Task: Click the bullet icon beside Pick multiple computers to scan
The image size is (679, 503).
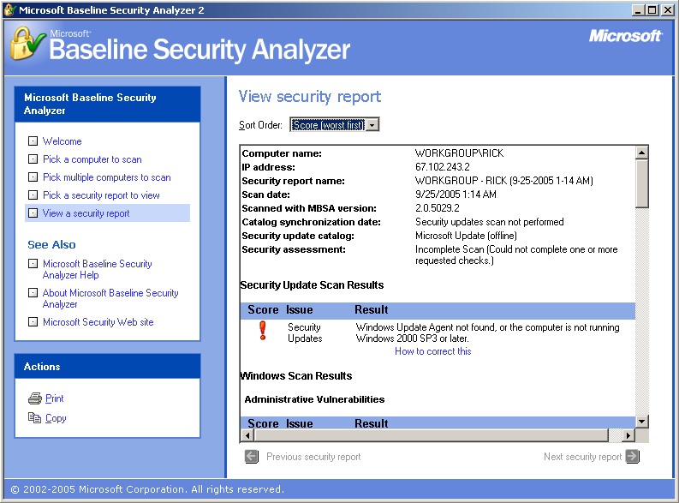Action: [33, 177]
